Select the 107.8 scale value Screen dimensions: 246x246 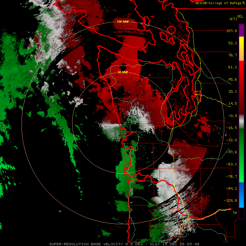(x=232, y=31)
